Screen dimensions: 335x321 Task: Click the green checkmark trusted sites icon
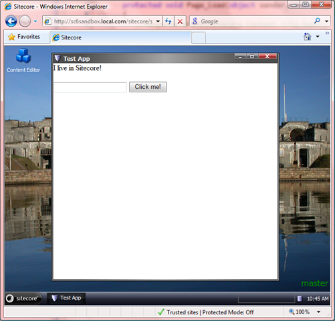pos(161,312)
